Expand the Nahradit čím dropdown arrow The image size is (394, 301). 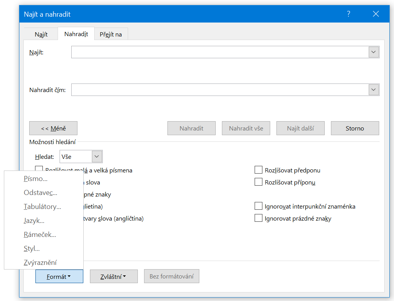(x=374, y=90)
